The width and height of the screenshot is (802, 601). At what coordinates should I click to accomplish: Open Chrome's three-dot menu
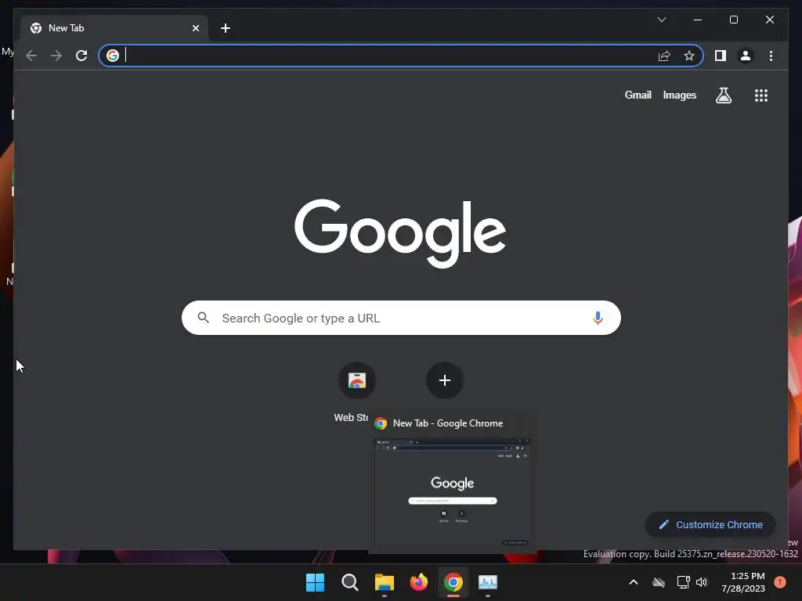[x=771, y=56]
